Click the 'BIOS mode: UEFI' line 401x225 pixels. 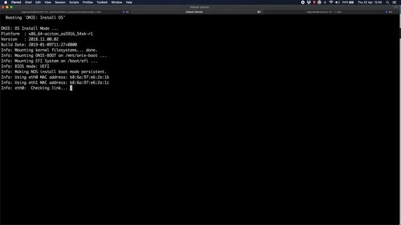[x=25, y=66]
